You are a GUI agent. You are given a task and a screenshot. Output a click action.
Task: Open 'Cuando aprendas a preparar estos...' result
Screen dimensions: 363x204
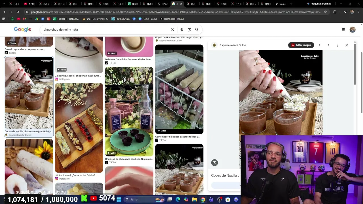[25, 49]
